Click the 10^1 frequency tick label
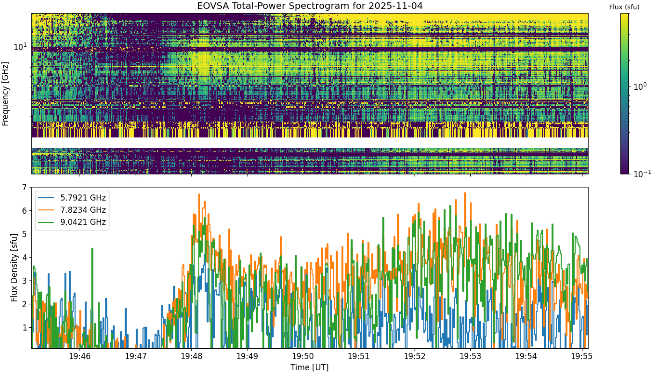Viewport: 655px width, 374px height. [x=21, y=47]
